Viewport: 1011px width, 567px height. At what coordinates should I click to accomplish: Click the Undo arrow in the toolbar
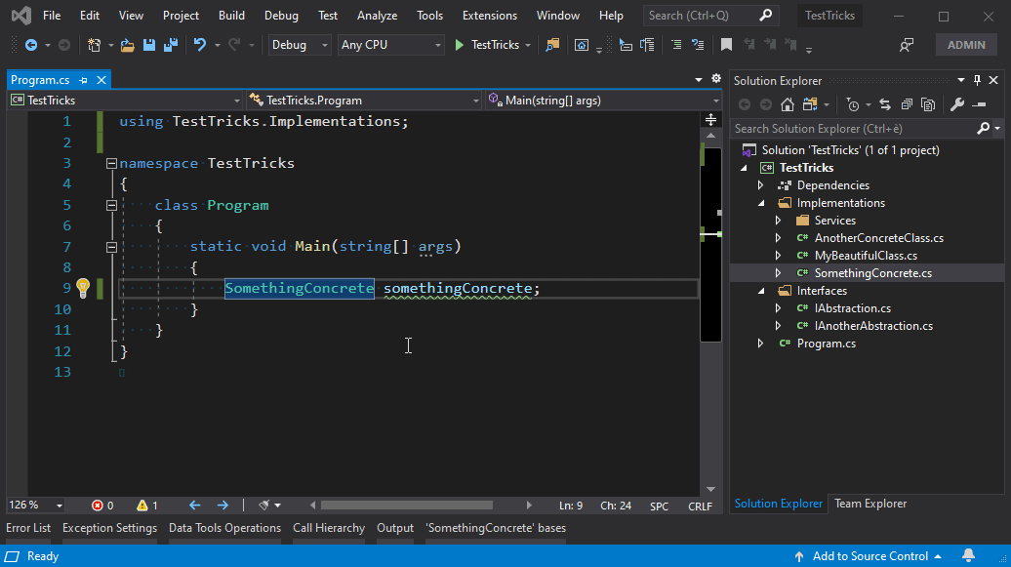pos(200,45)
